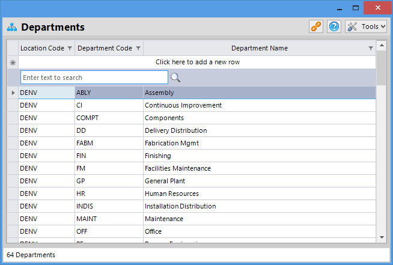The width and height of the screenshot is (393, 265).
Task: Open the Location Code column filter
Action: pyautogui.click(x=69, y=48)
